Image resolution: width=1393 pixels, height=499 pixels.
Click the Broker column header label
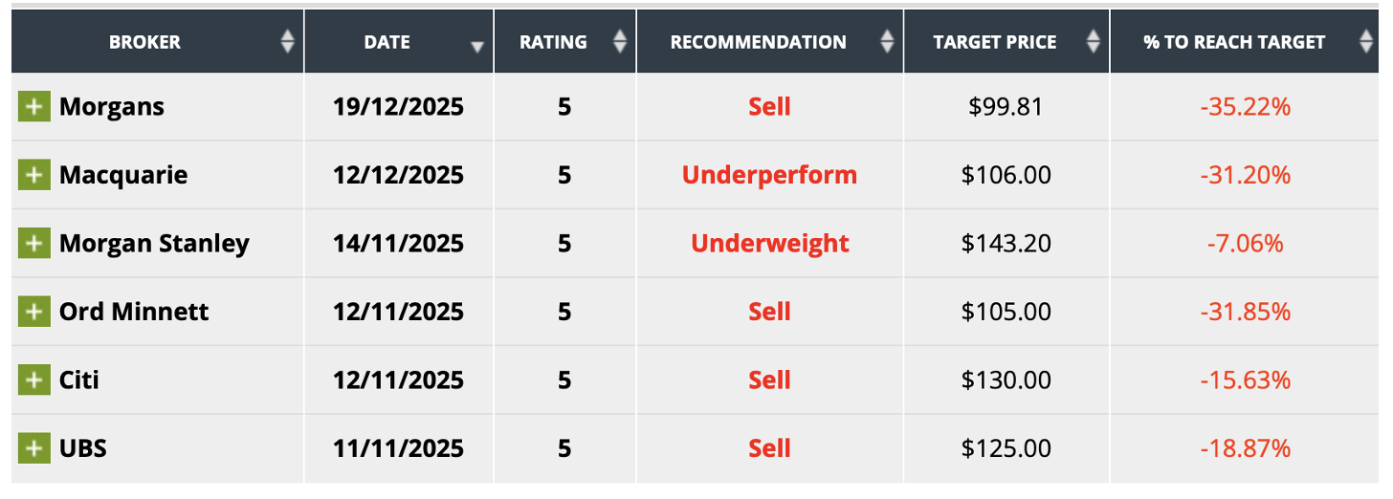[144, 42]
